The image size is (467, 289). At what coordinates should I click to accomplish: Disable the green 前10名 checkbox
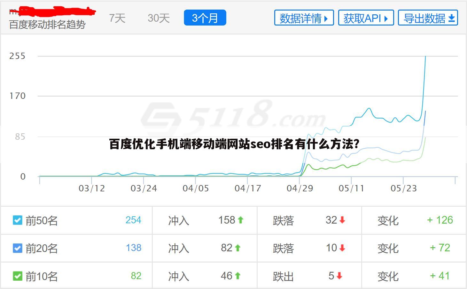18,276
